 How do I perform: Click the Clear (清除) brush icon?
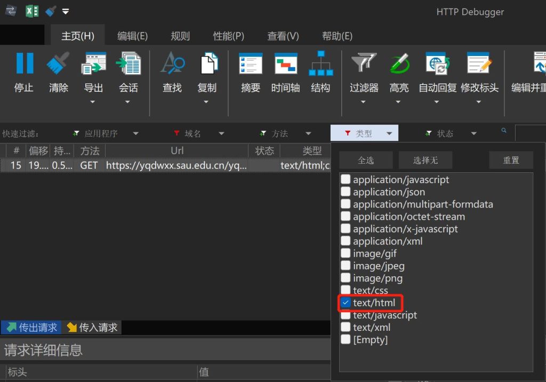58,64
